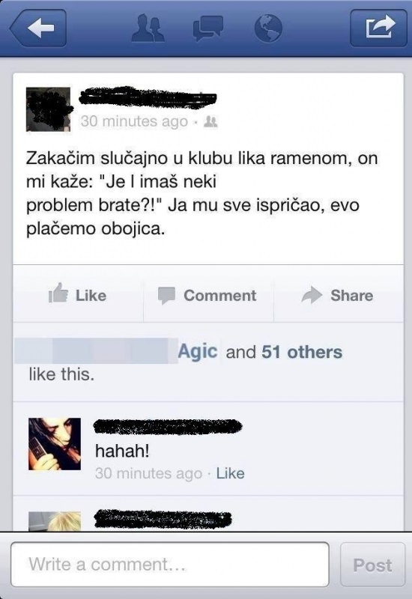
Task: Tap the Comment speech bubble icon
Action: tap(166, 295)
